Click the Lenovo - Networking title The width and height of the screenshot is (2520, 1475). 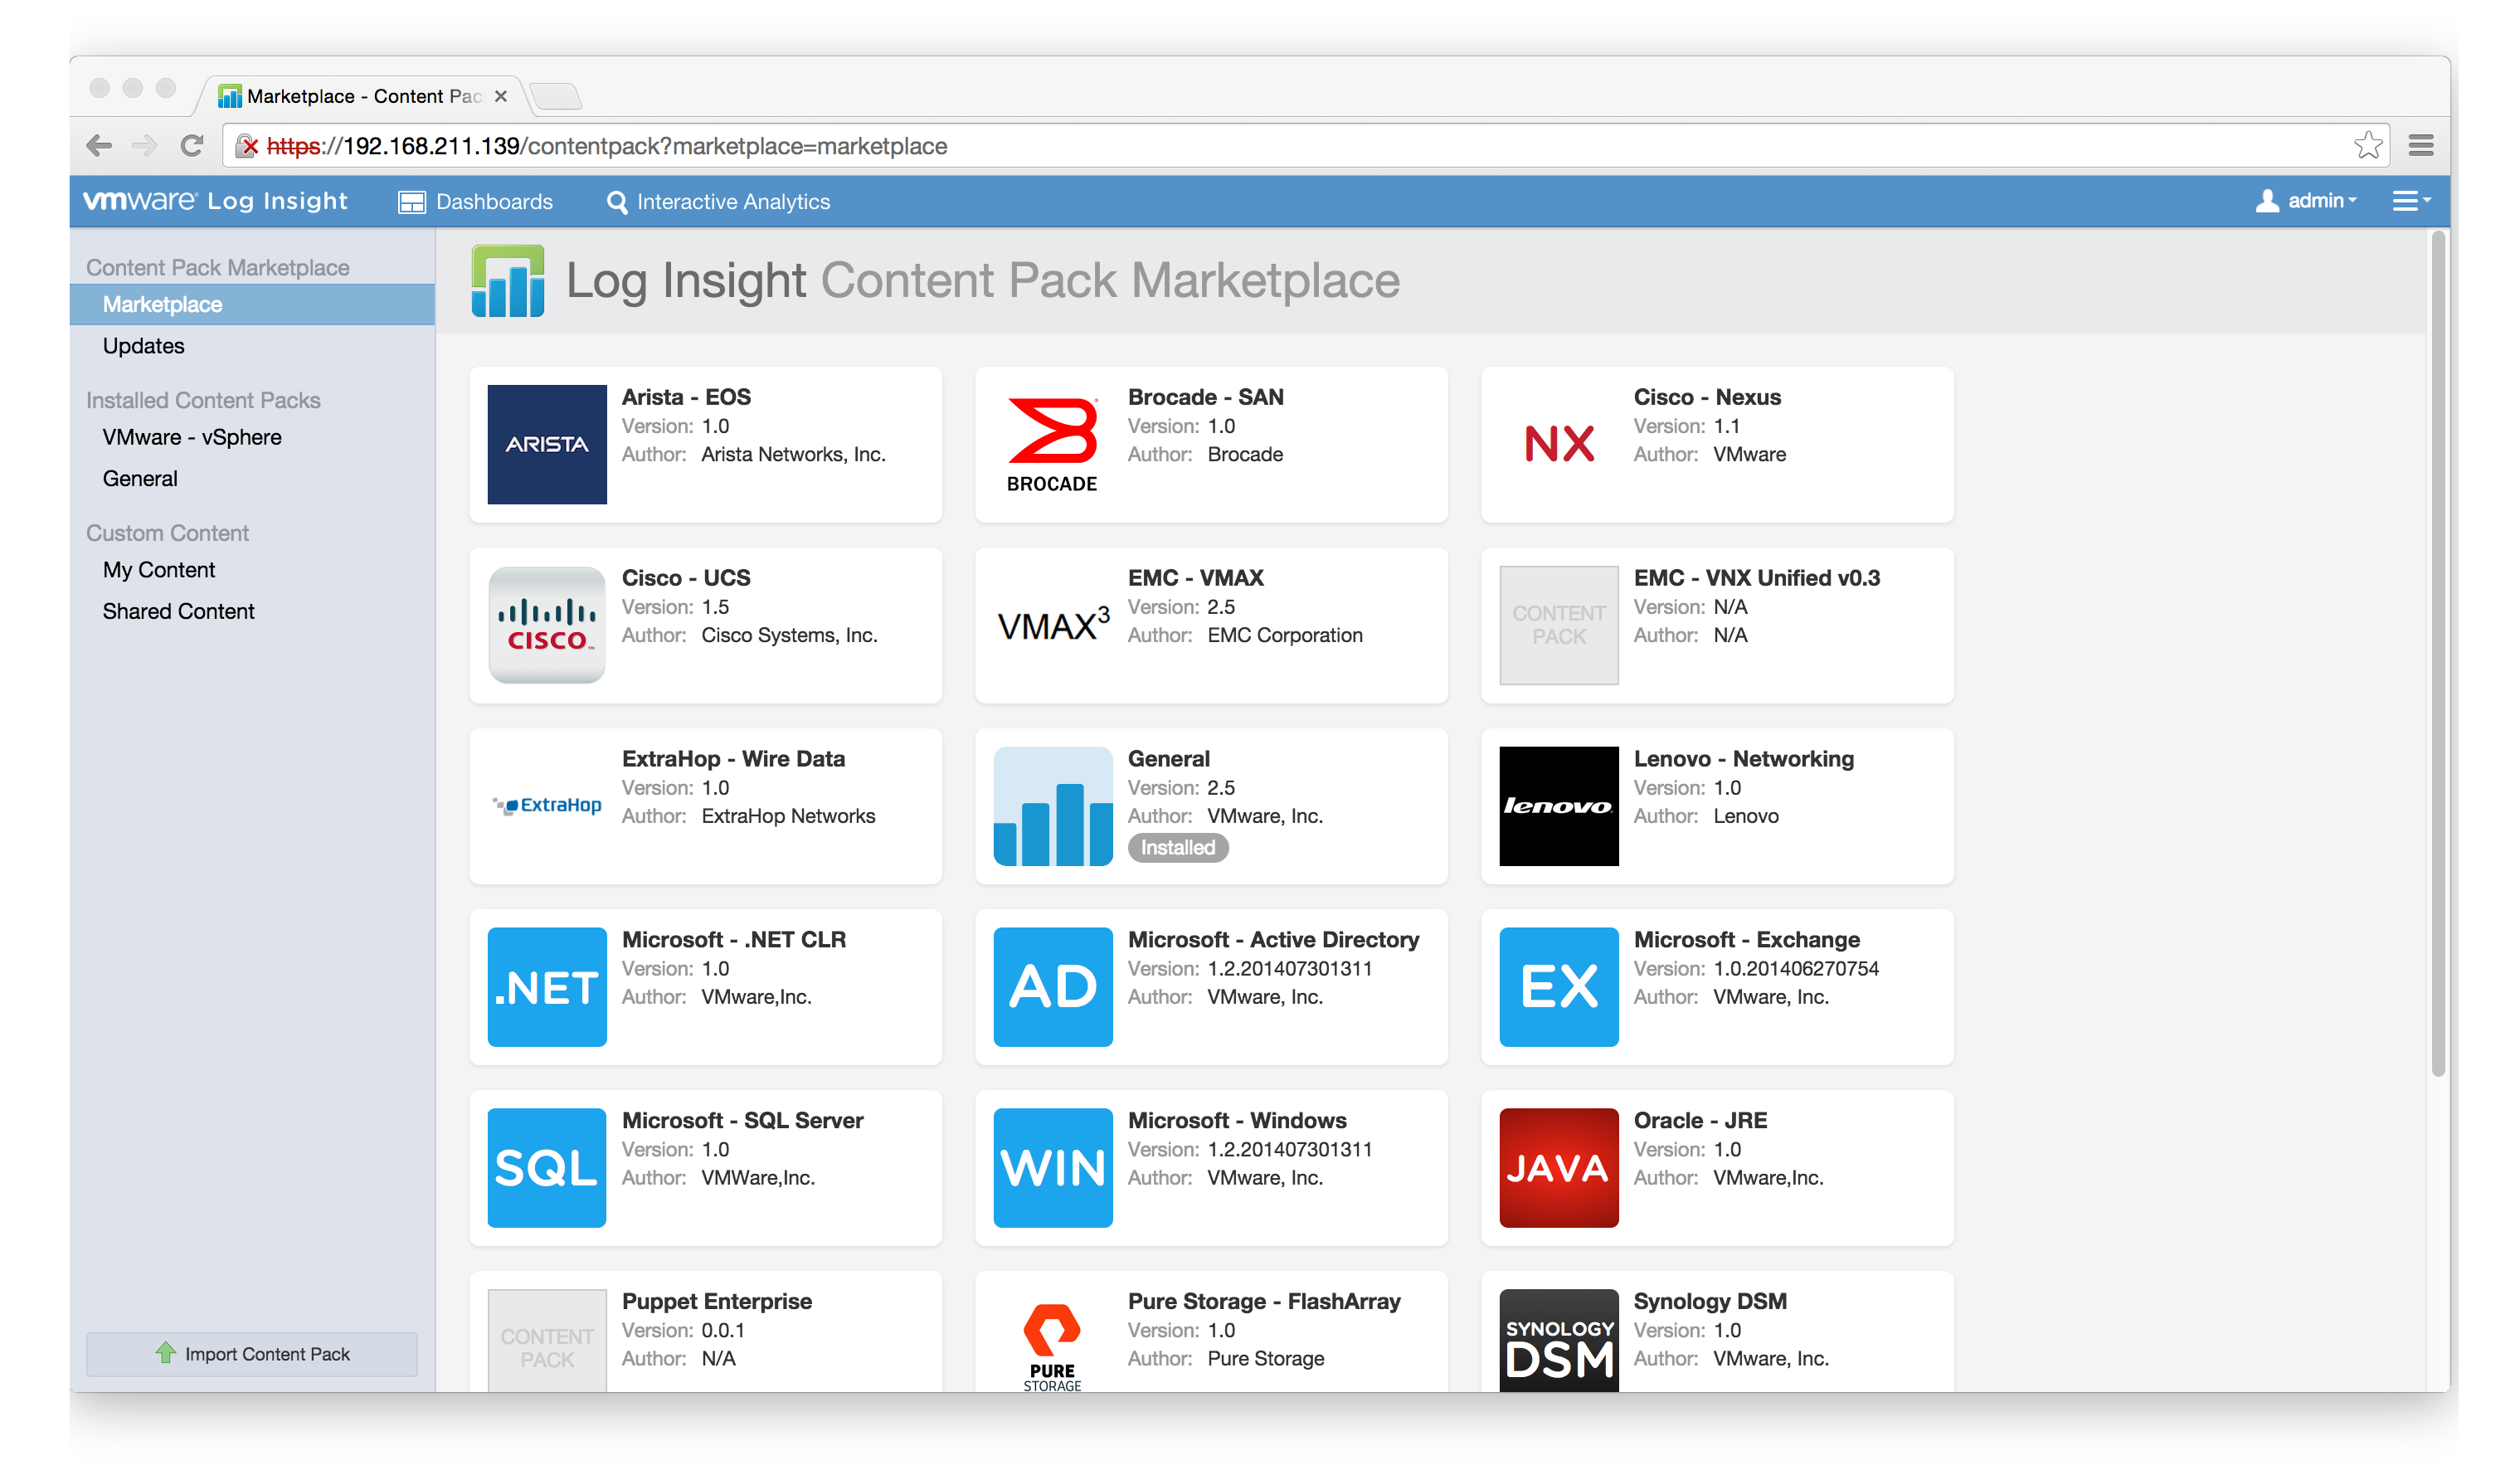click(x=1743, y=759)
